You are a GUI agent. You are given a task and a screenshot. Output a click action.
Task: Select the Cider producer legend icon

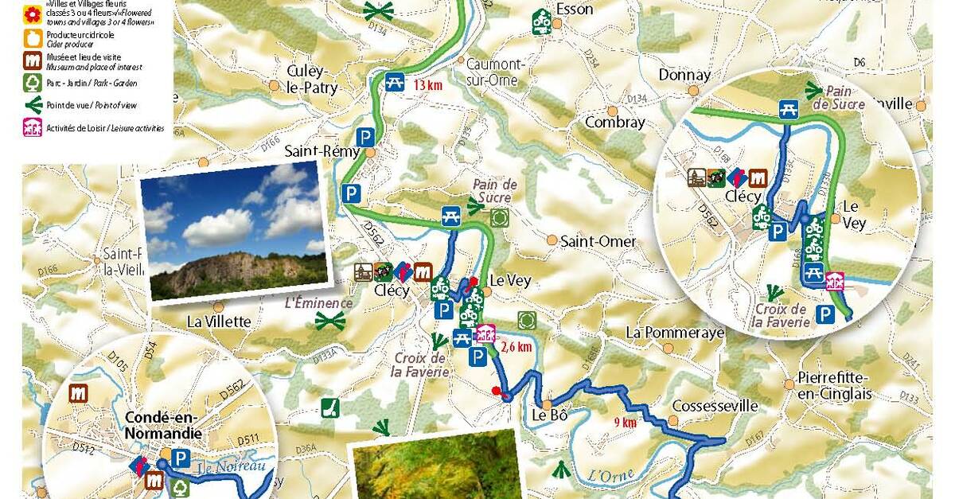click(33, 40)
